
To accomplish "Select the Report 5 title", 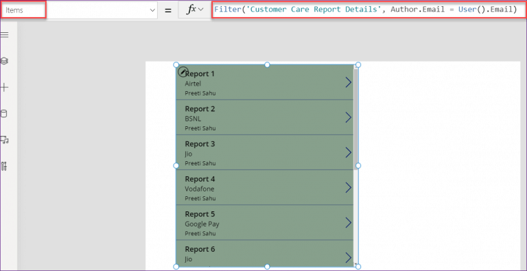I will [x=200, y=214].
